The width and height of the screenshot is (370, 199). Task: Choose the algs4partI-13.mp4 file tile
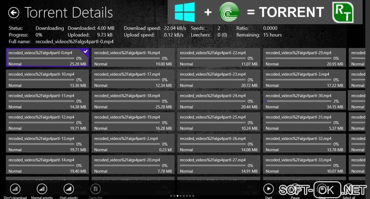point(48,144)
